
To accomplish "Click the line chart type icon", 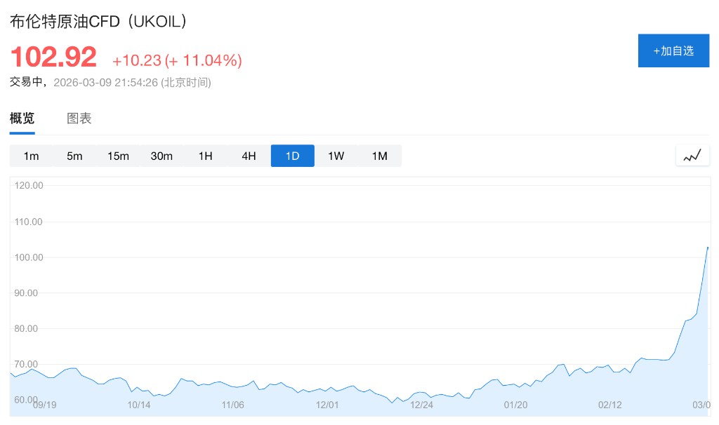I will pos(692,156).
